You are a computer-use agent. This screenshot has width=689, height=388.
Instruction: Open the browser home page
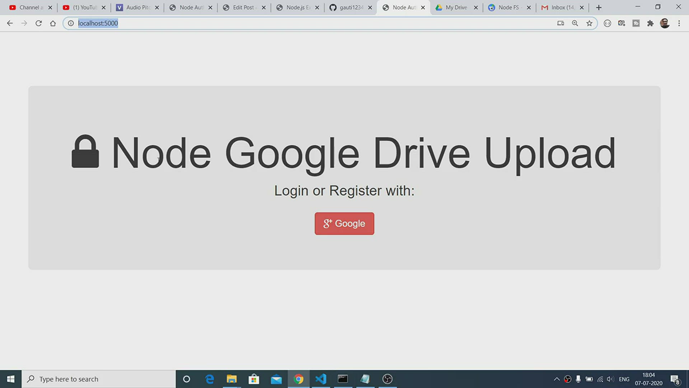[53, 23]
